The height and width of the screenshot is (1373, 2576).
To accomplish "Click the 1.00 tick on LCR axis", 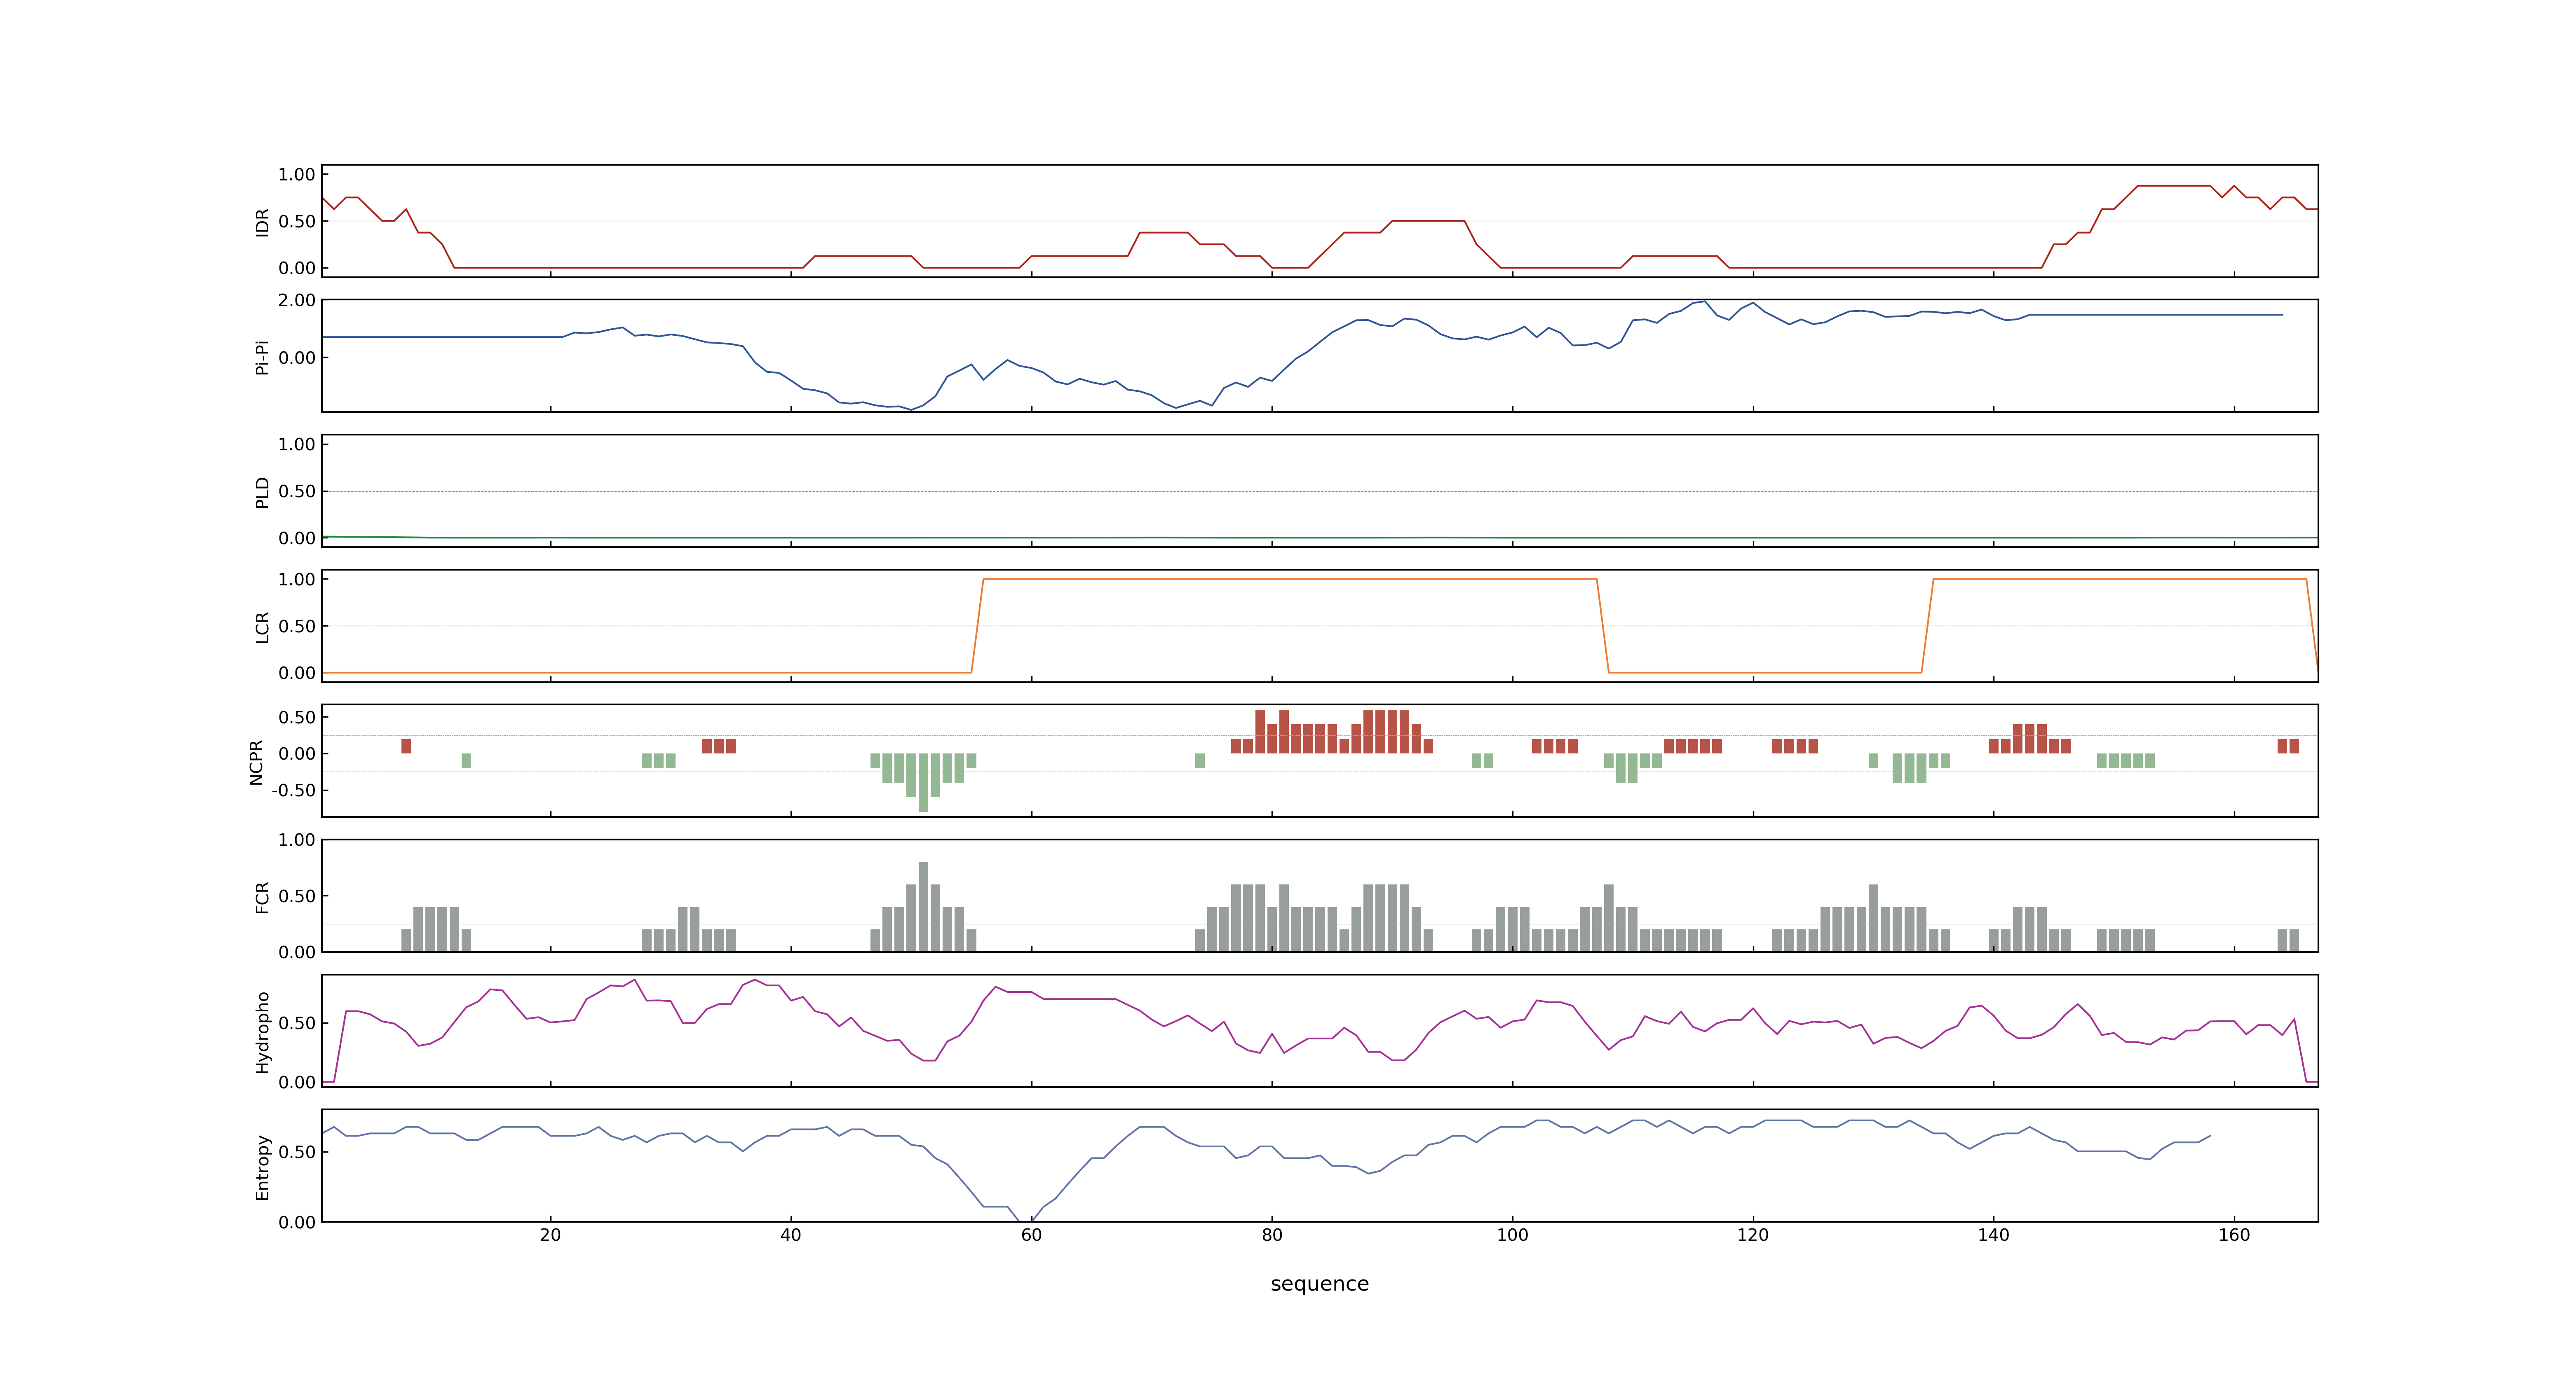I will 297,579.
